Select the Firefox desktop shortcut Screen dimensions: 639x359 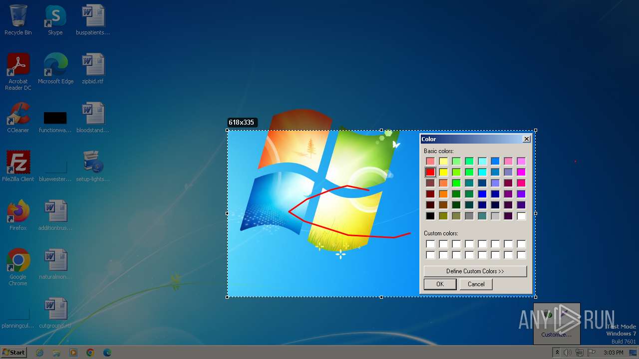point(18,215)
